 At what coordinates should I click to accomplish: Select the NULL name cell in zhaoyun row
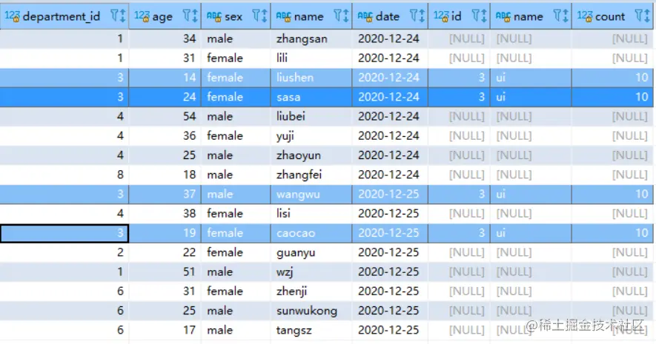pos(531,155)
